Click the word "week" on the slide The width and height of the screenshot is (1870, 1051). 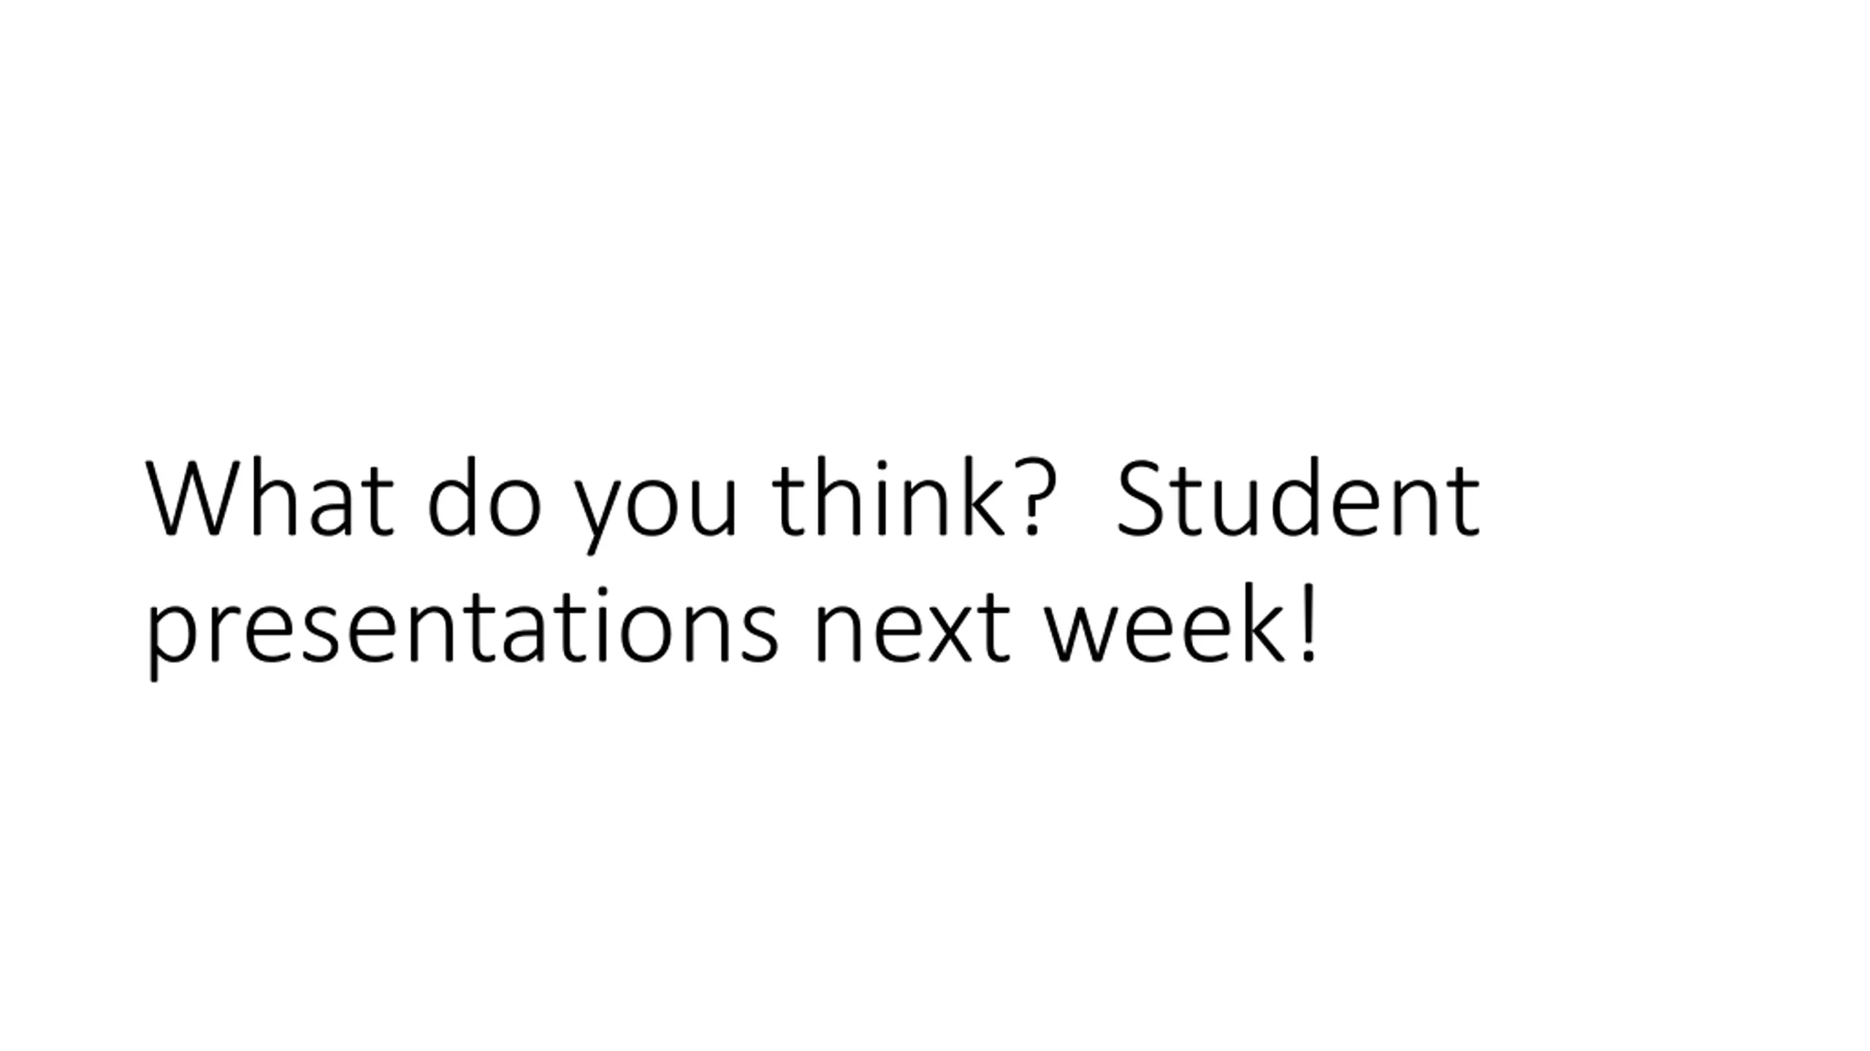[x=1165, y=626]
